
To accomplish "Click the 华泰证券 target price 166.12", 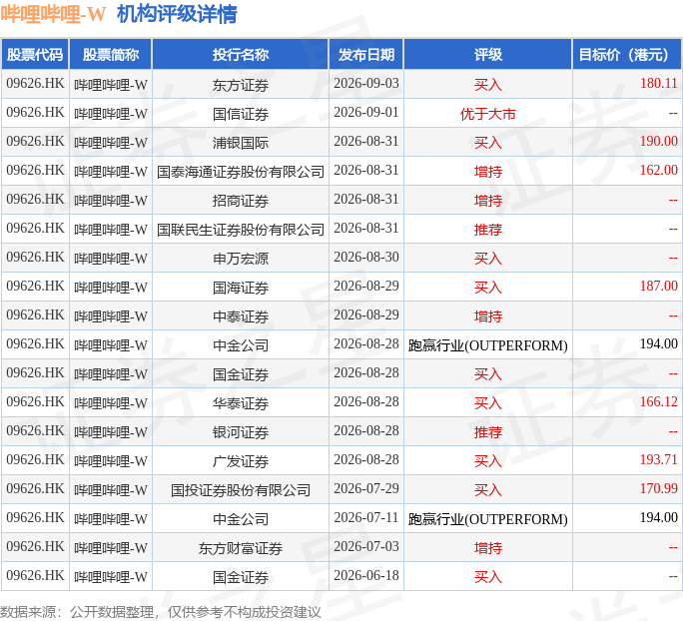I will coord(659,401).
